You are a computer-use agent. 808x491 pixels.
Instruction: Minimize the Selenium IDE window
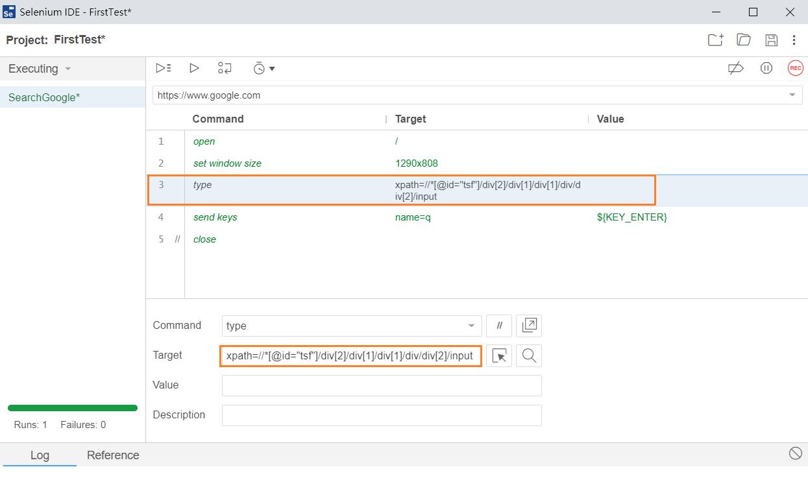[x=716, y=12]
